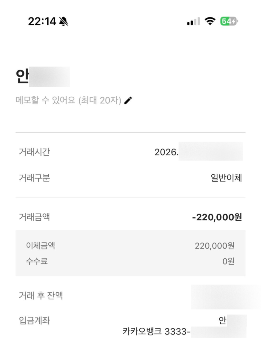Tap the recipient name heading starting with 안
Image resolution: width=261 pixels, height=342 pixels.
coord(43,77)
